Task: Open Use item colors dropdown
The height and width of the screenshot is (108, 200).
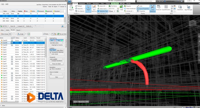Action: coord(56,43)
